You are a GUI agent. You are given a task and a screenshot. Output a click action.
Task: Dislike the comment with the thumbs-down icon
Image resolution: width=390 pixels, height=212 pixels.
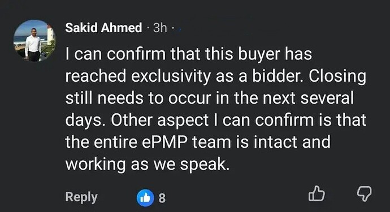[364, 193]
